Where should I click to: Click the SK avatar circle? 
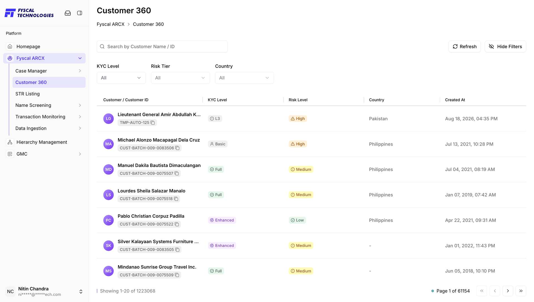pos(108,245)
